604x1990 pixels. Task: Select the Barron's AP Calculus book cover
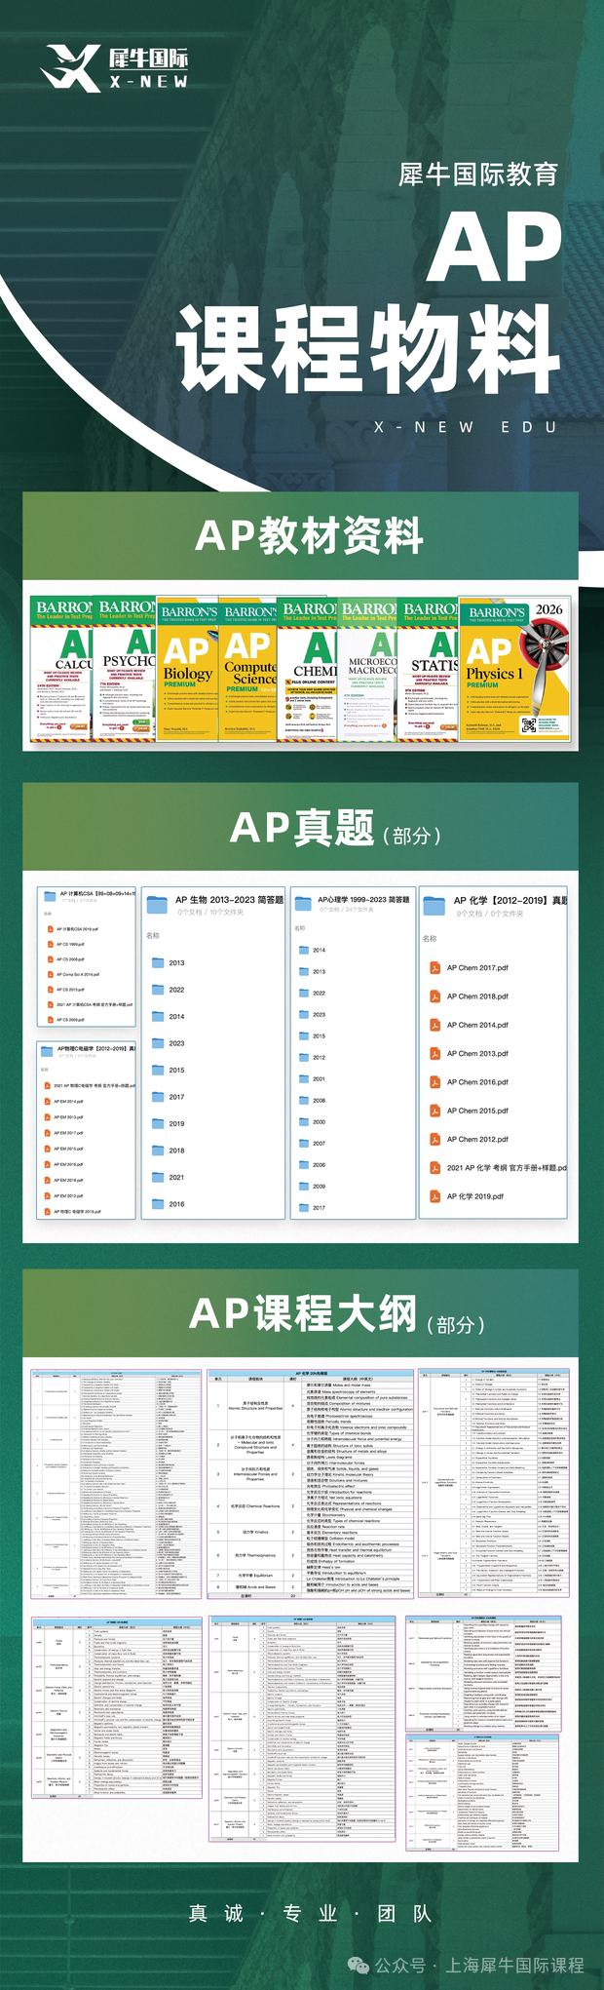click(x=61, y=669)
